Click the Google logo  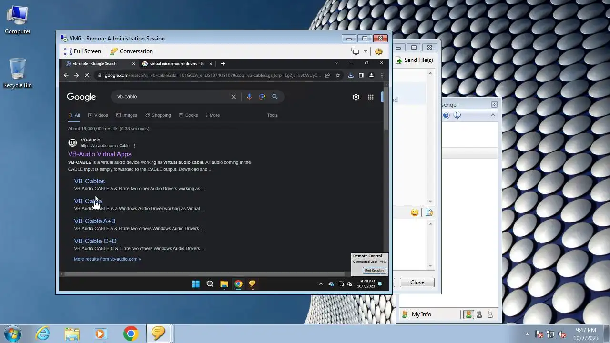(x=81, y=97)
